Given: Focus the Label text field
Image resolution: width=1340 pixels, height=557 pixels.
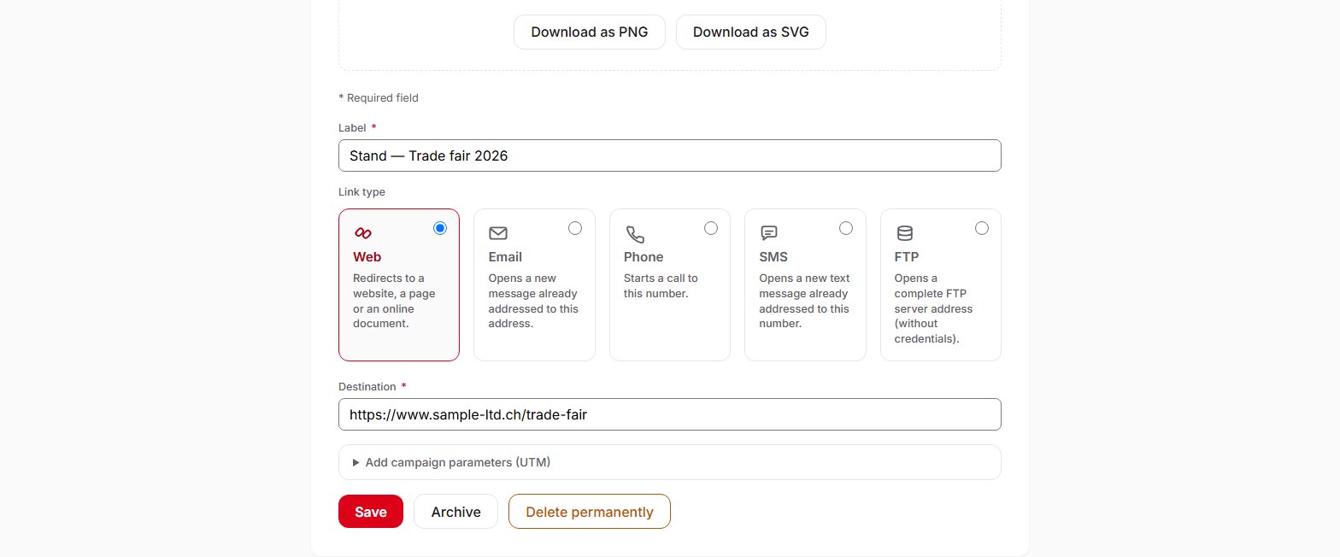Looking at the screenshot, I should tap(670, 155).
